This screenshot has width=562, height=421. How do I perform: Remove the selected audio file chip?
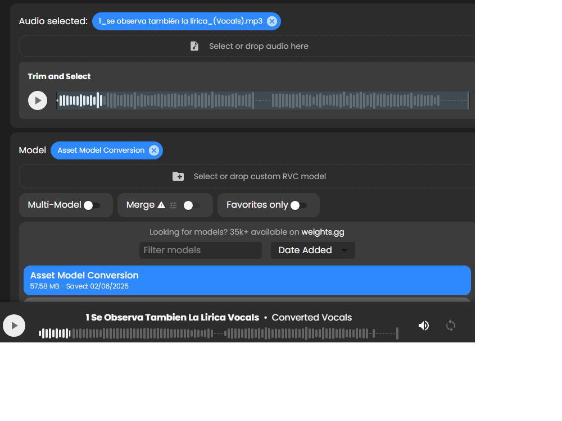[x=272, y=21]
